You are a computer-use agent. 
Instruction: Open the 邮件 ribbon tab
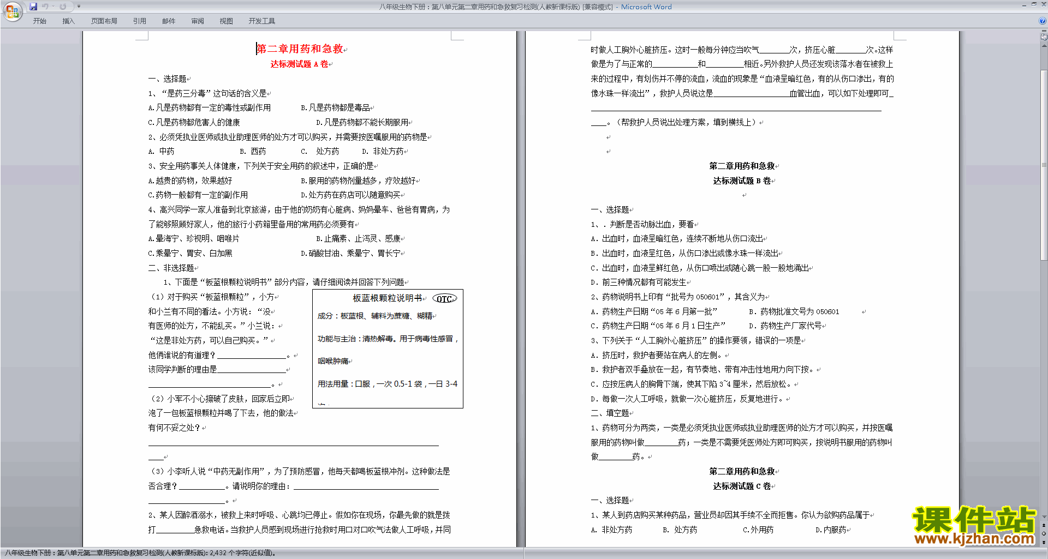169,21
